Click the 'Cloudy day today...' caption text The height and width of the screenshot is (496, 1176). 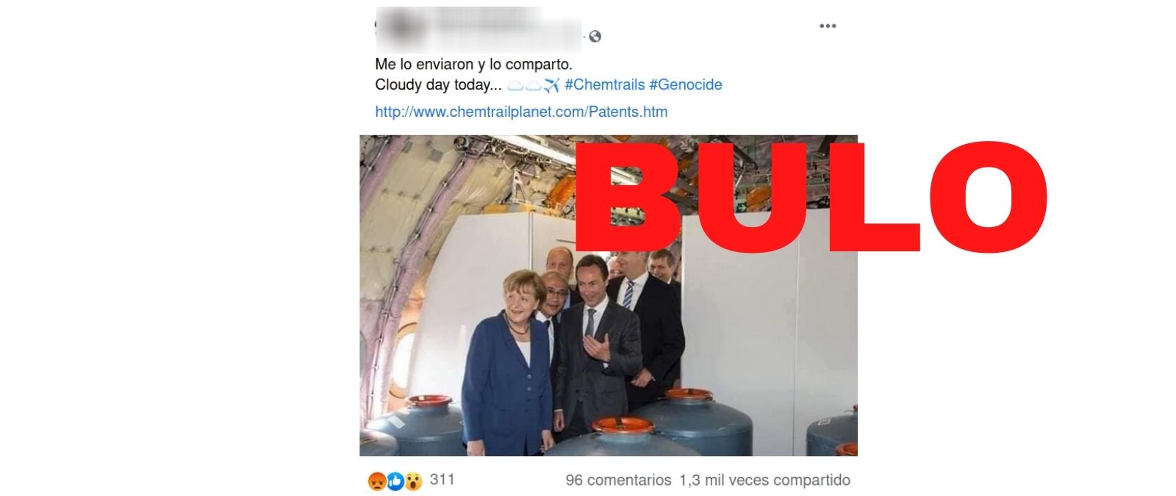point(438,85)
